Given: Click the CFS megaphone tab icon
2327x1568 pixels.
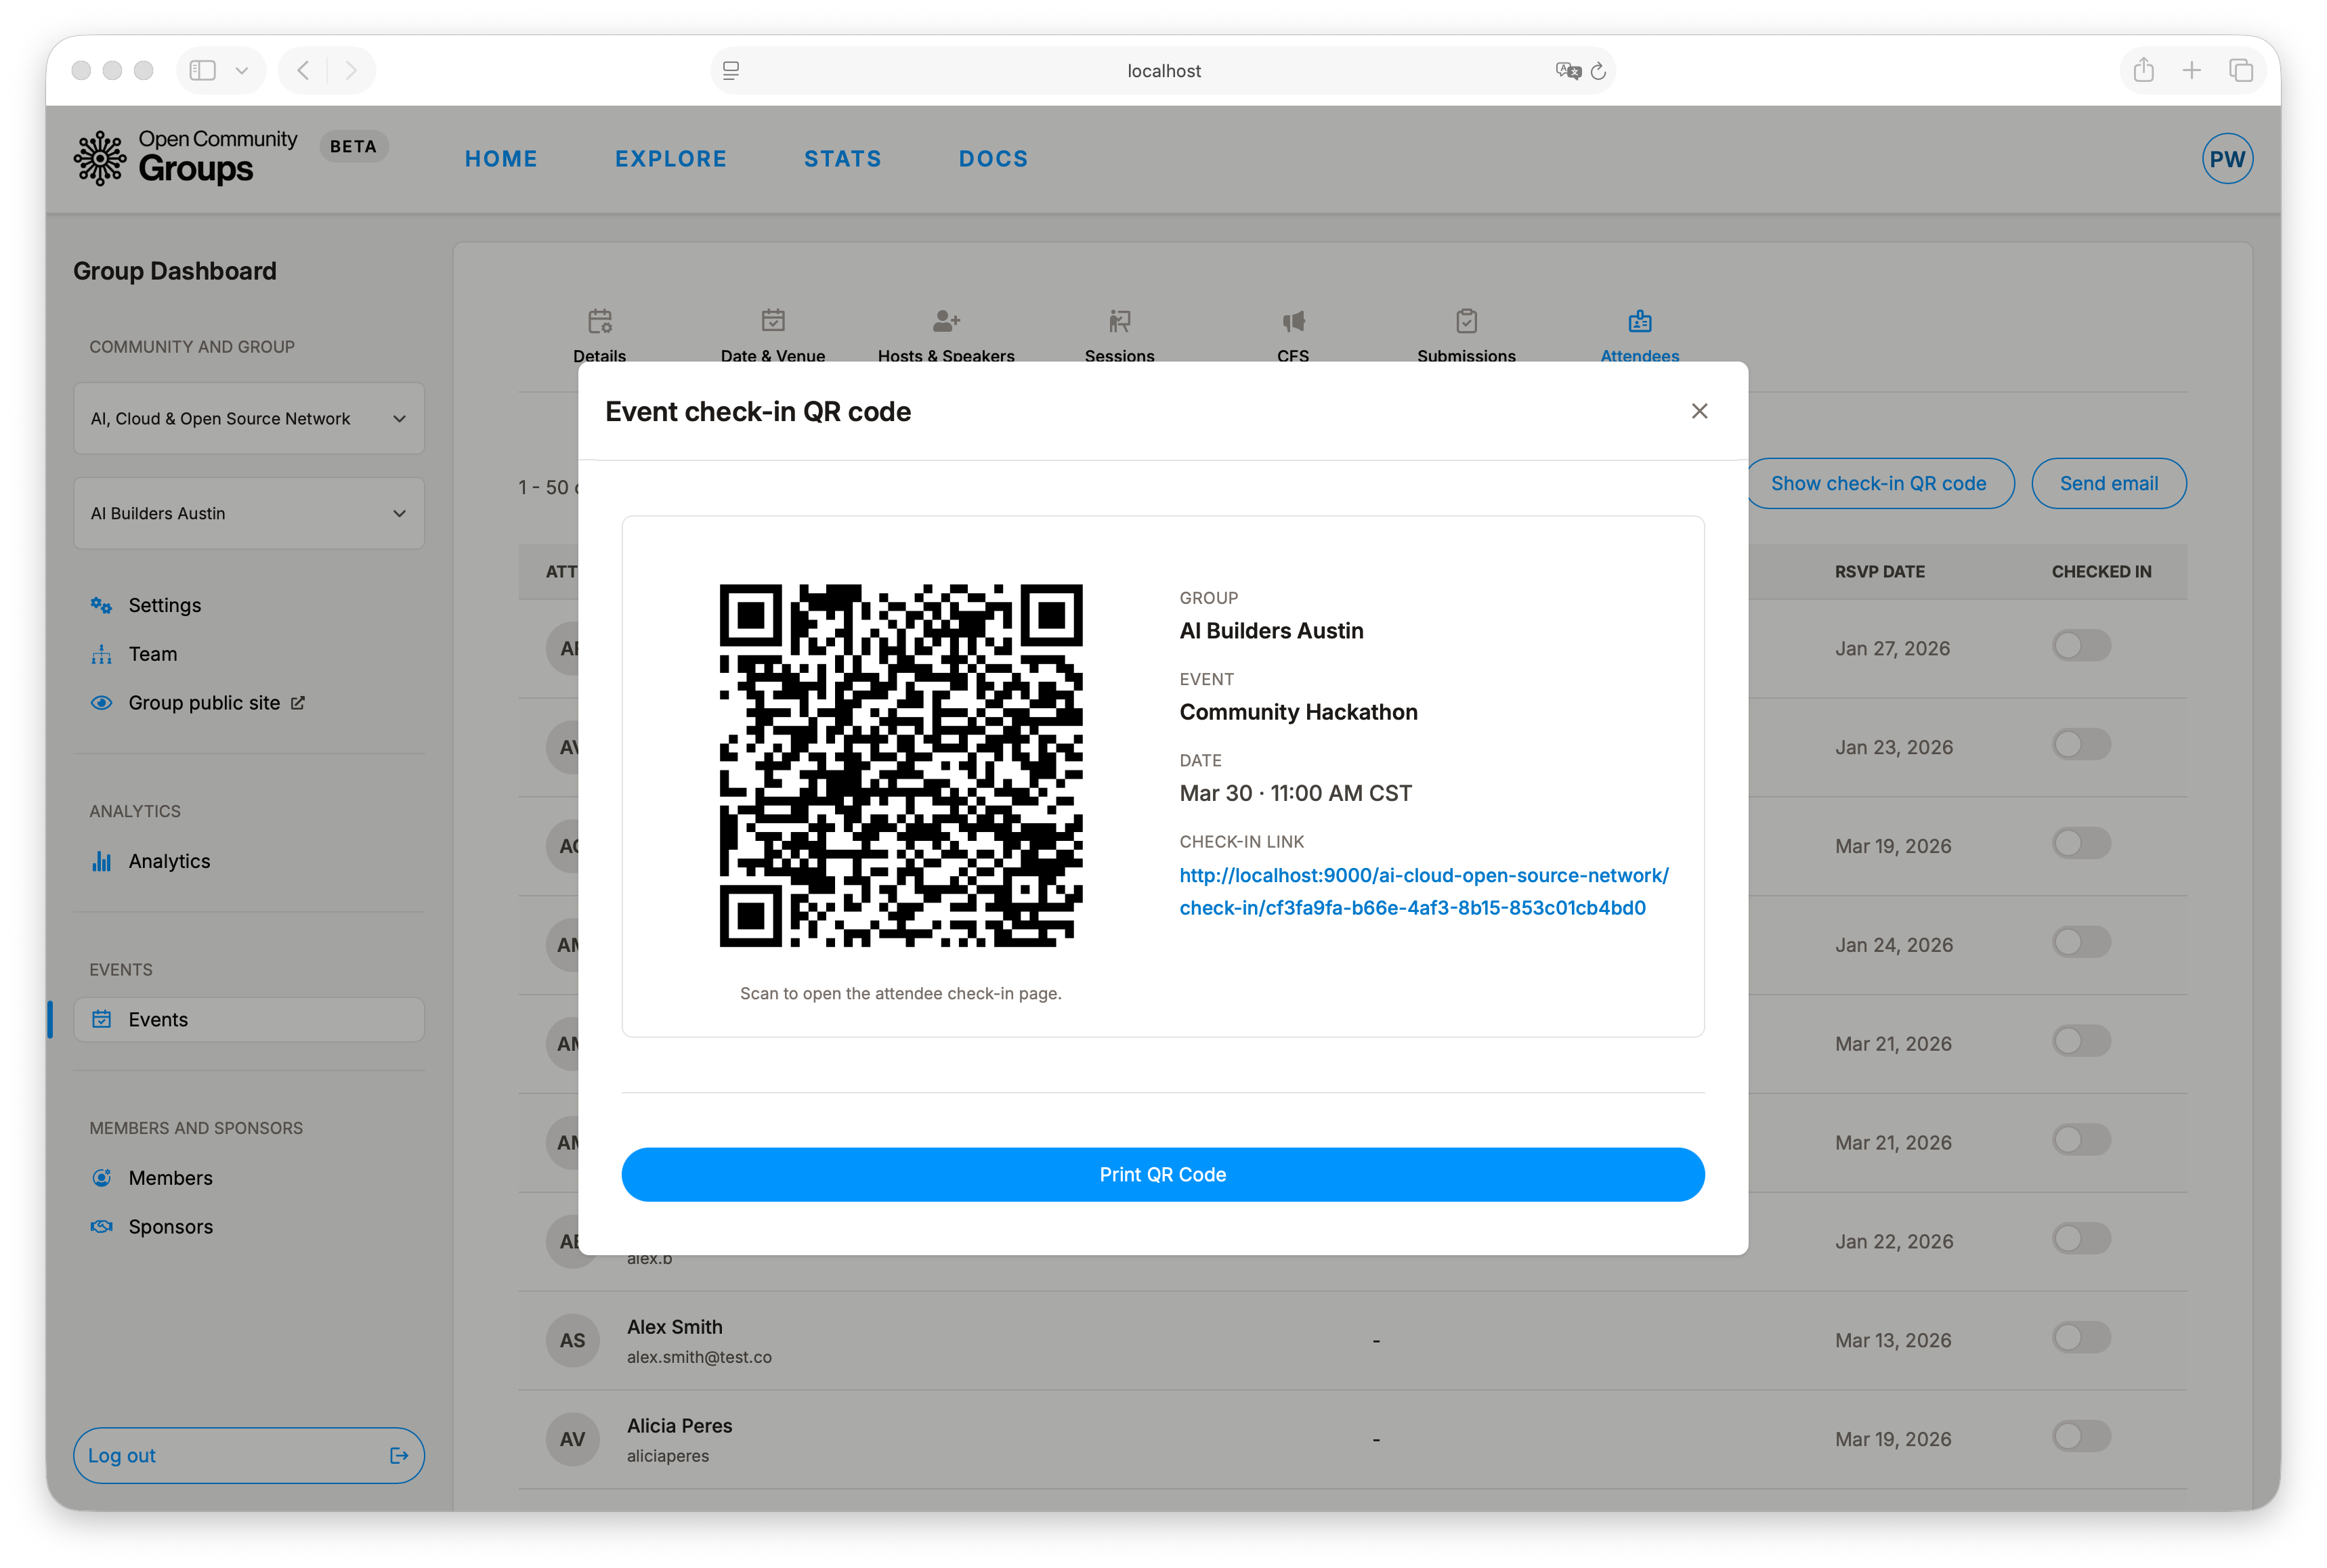Looking at the screenshot, I should tap(1293, 321).
